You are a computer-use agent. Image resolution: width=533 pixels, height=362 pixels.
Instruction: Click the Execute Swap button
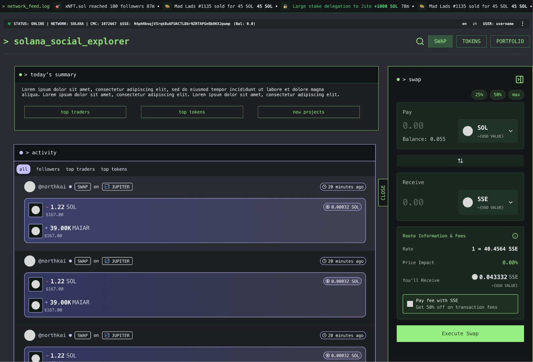point(460,333)
